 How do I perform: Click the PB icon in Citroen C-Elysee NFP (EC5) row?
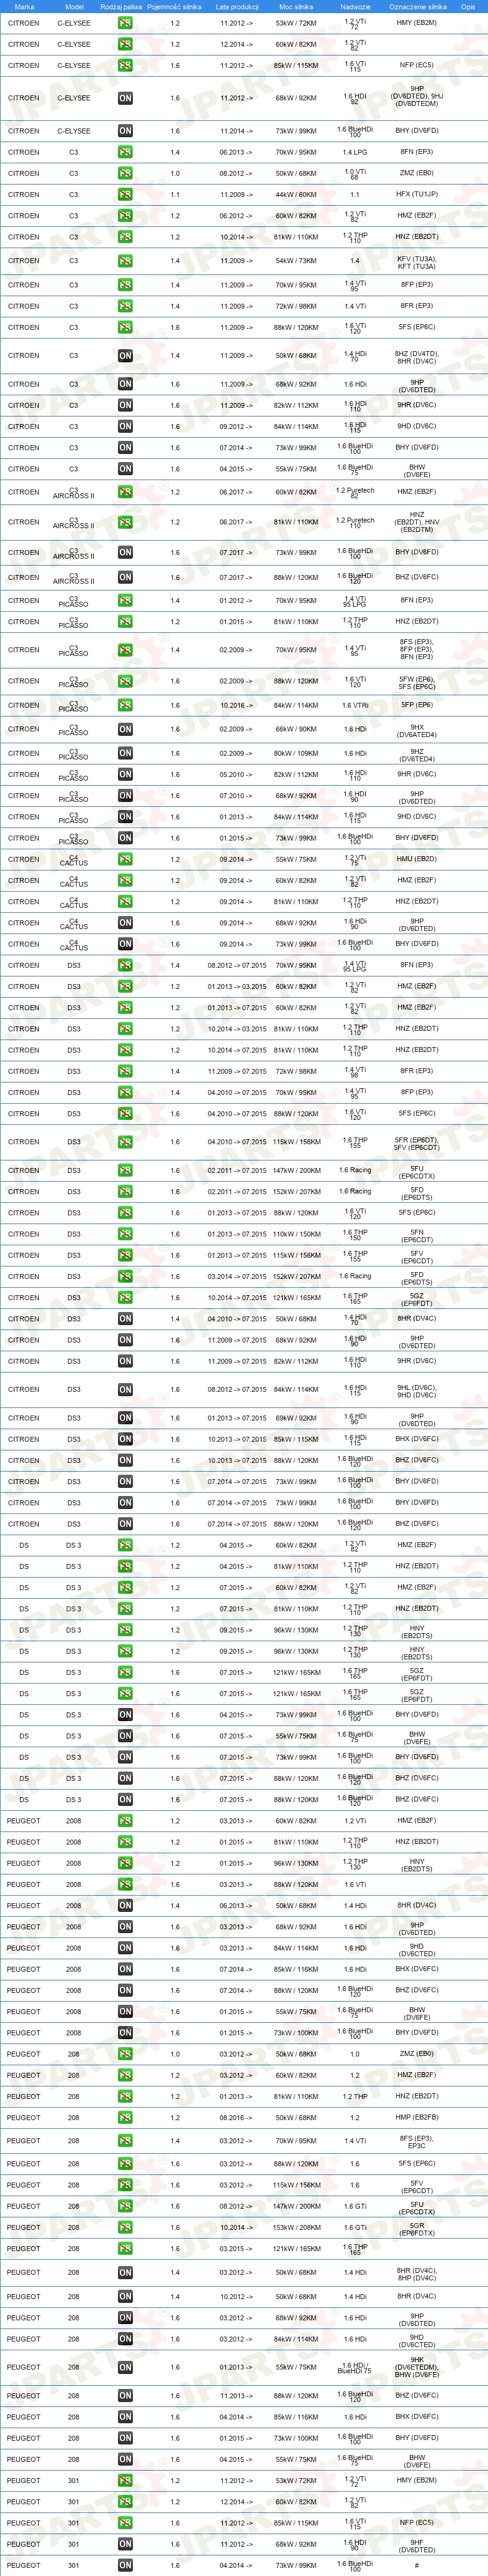pos(125,65)
